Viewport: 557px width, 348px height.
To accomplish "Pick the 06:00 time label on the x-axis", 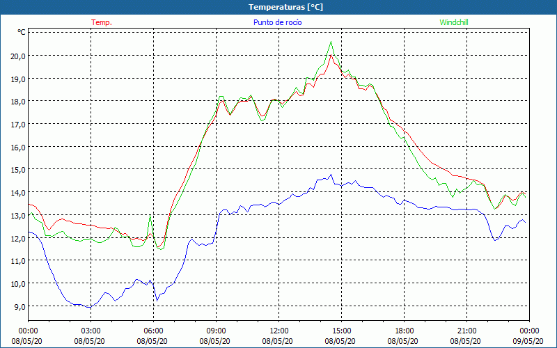I will coord(153,331).
